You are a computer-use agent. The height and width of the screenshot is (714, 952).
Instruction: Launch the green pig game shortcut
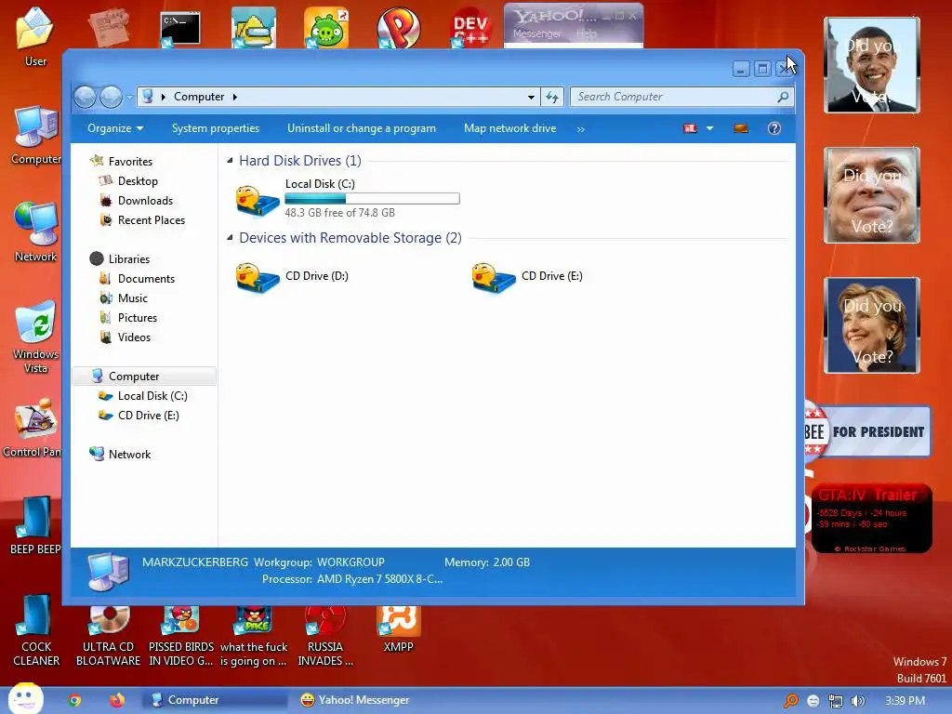[326, 28]
